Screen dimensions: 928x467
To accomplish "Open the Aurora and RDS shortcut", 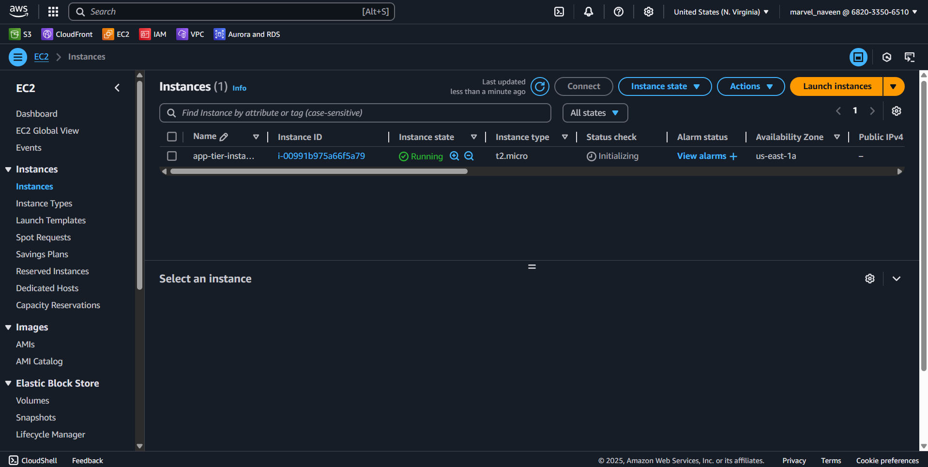I will point(247,34).
